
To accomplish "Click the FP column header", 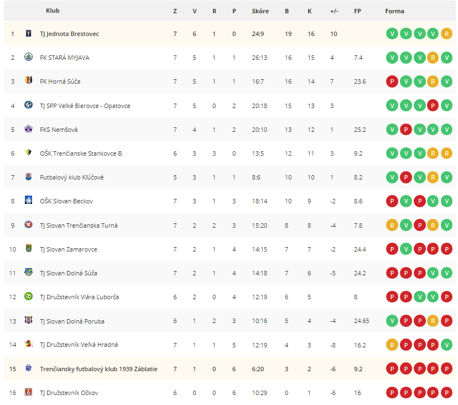I will (x=357, y=11).
